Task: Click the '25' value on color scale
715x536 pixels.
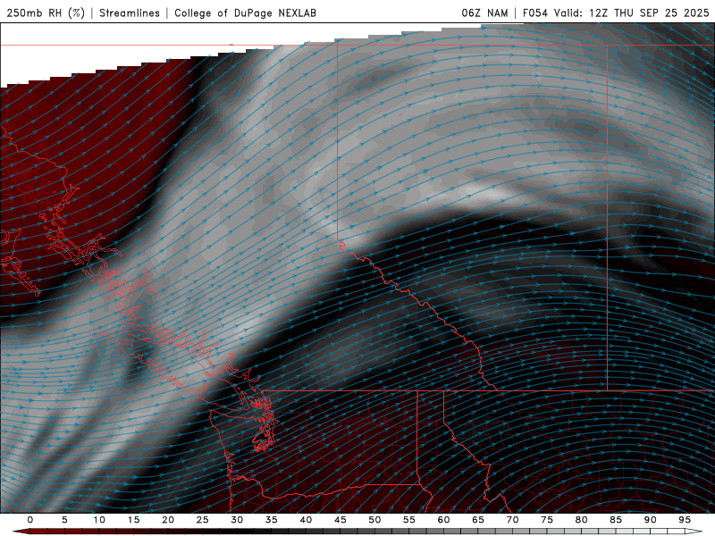Action: pos(203,520)
